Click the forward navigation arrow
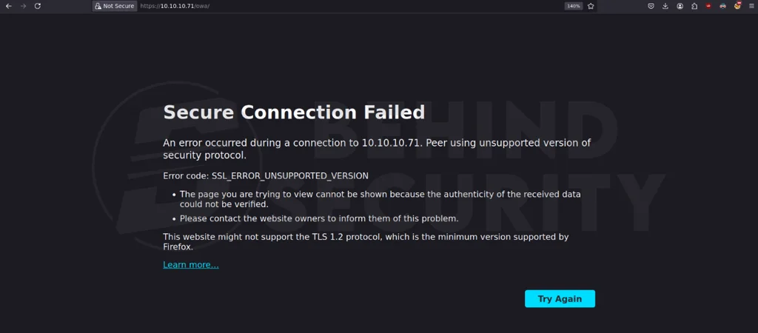This screenshot has height=333, width=758. (23, 6)
